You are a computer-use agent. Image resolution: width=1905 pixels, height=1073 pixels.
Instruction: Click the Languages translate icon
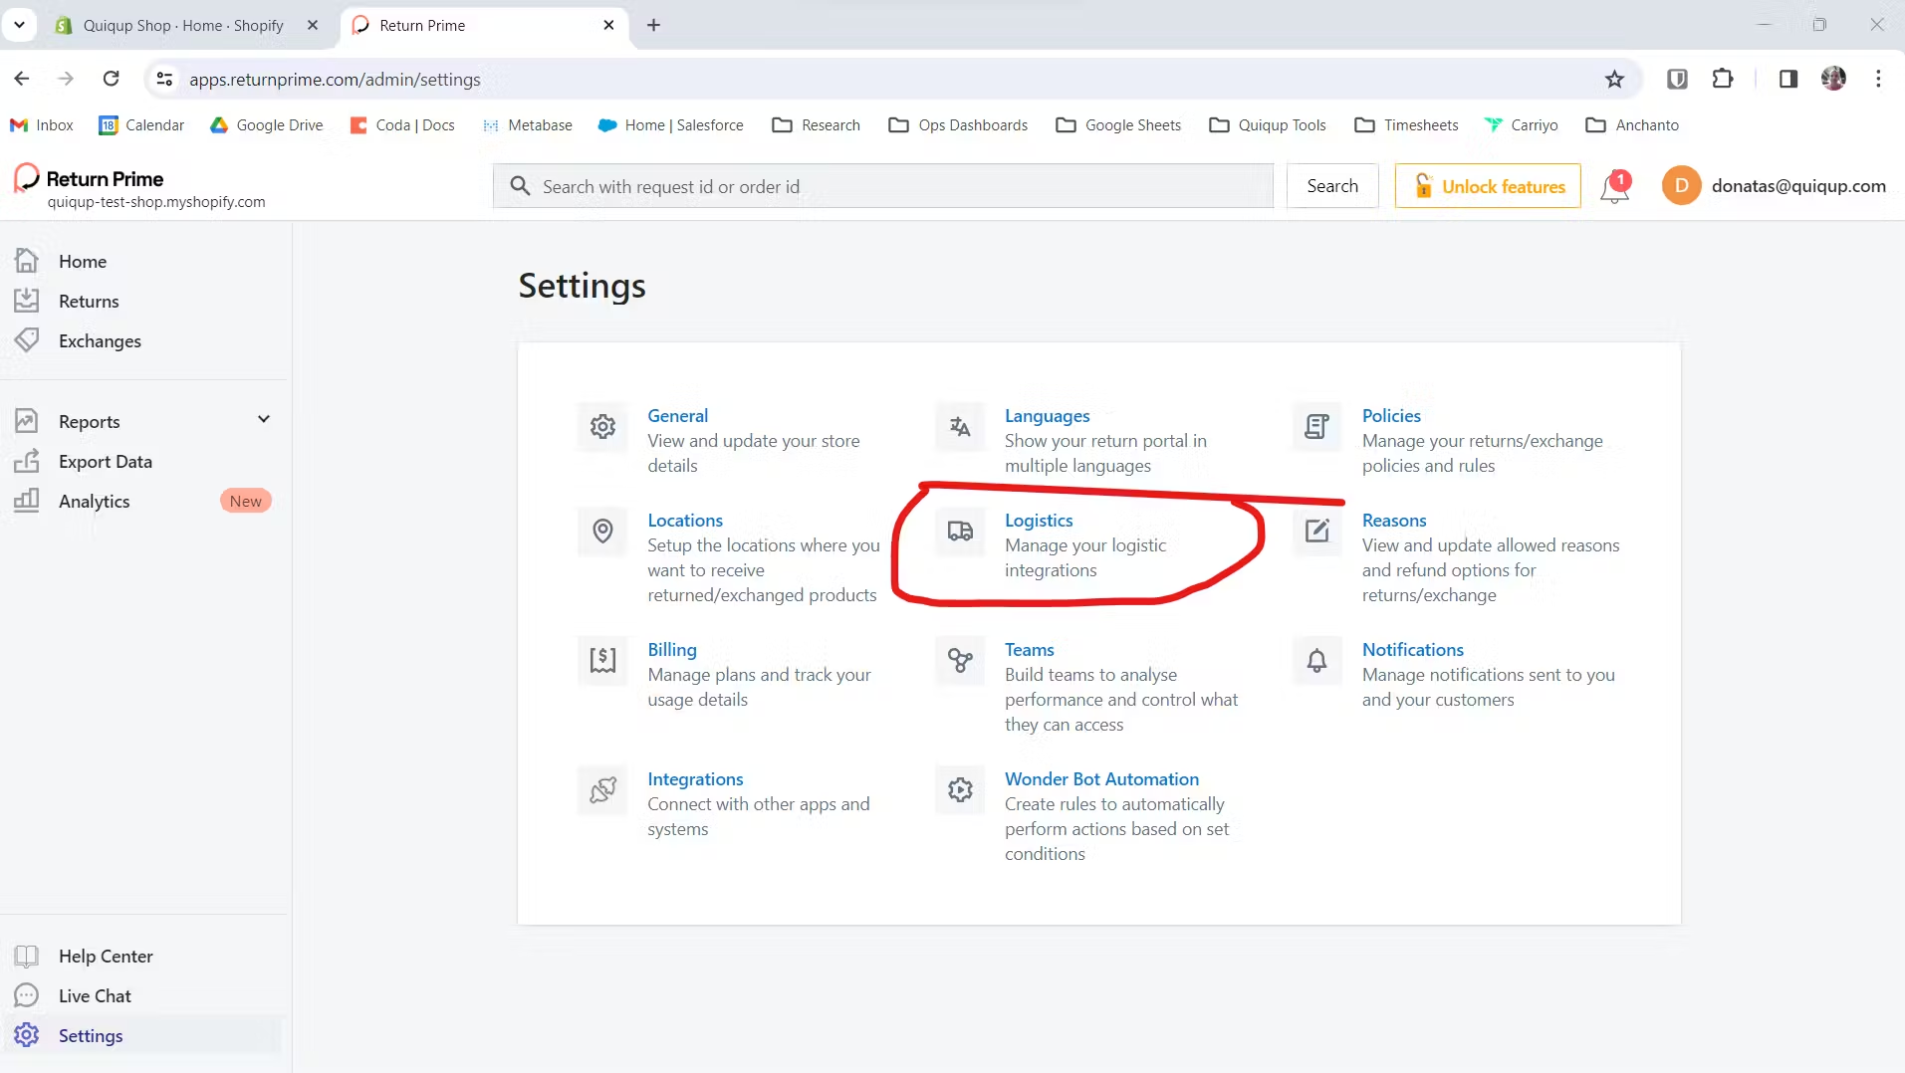(960, 427)
